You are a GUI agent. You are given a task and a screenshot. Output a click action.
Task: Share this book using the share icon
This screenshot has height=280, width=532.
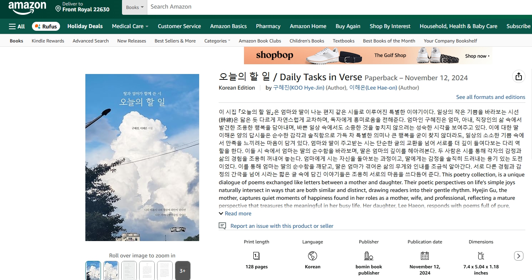point(518,77)
